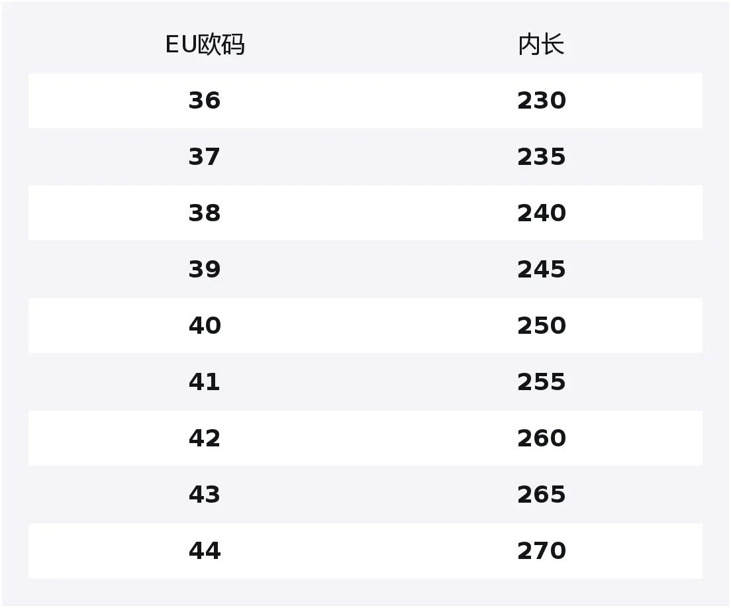Click EU size 37 cell
This screenshot has height=608, width=731.
pos(205,157)
